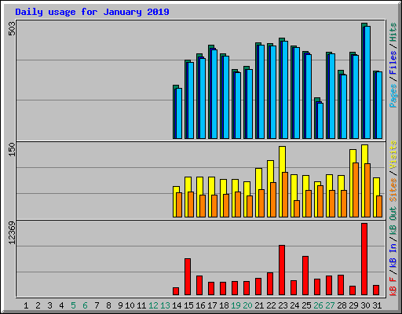
Task: Click the kB F legend label
Action: coord(393,286)
